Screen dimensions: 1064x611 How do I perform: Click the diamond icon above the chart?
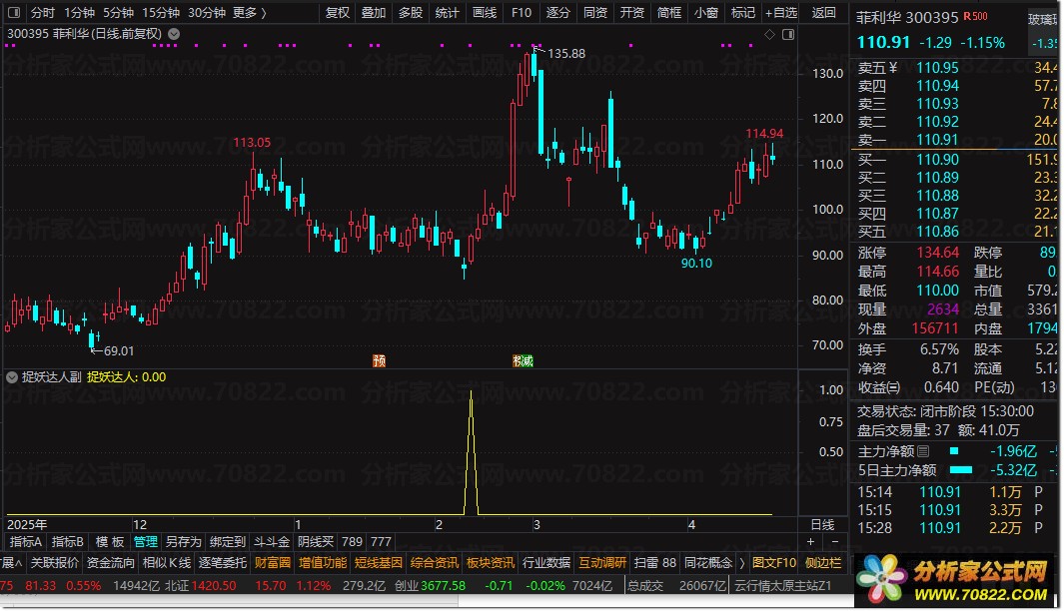click(x=769, y=34)
